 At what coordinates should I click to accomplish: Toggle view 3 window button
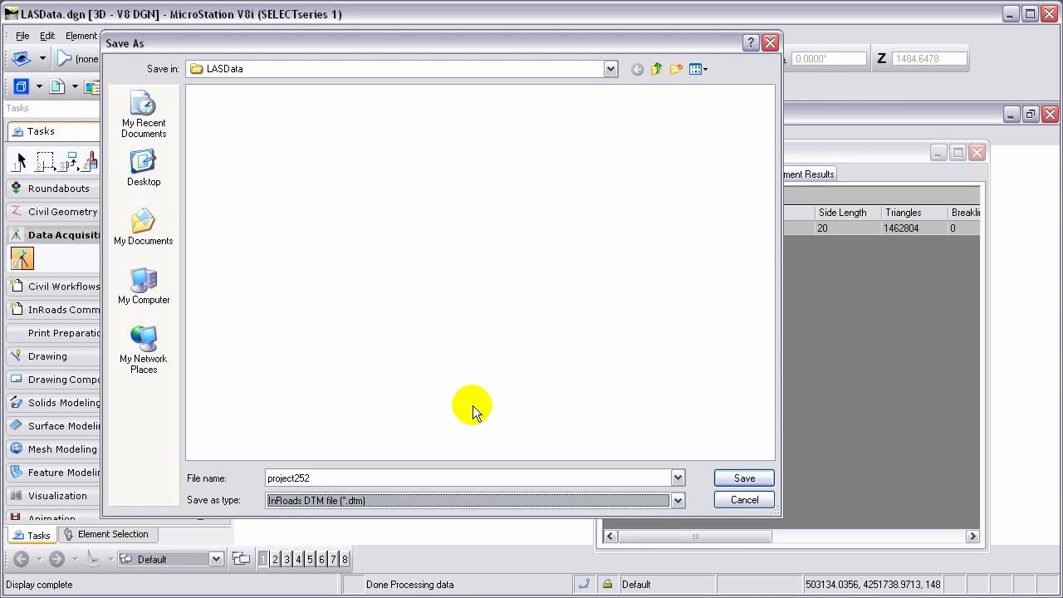(x=287, y=559)
